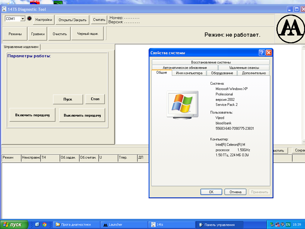Open the Черный ящик black box

coord(88,34)
